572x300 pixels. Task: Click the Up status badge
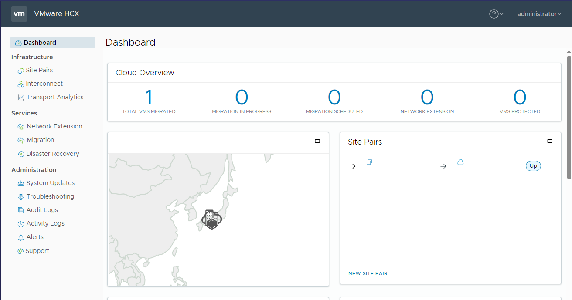coord(533,166)
